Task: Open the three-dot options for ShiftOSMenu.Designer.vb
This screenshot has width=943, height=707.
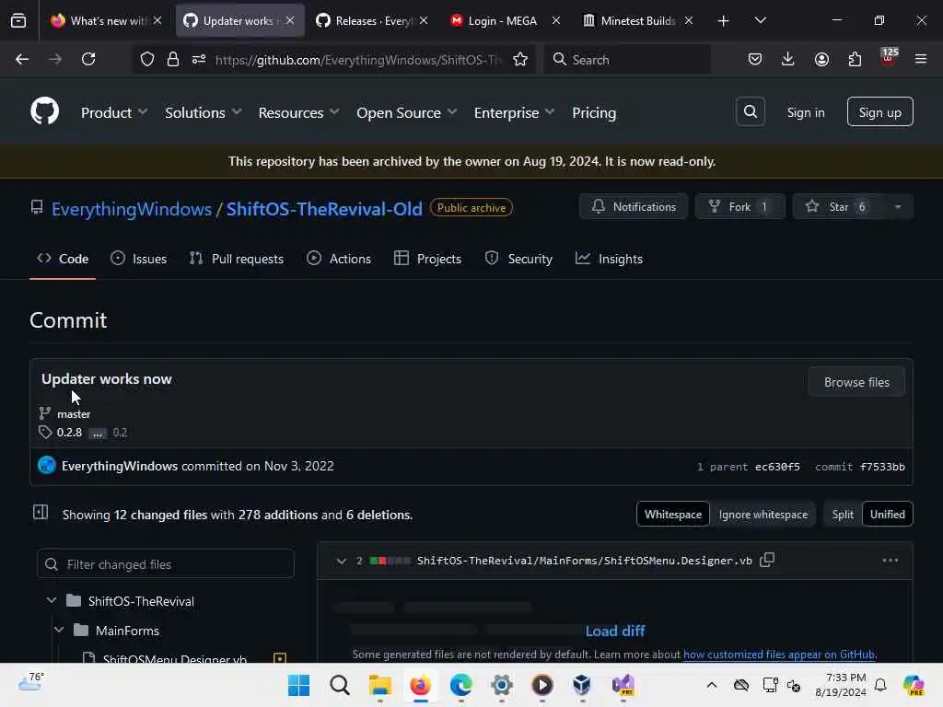Action: (891, 560)
